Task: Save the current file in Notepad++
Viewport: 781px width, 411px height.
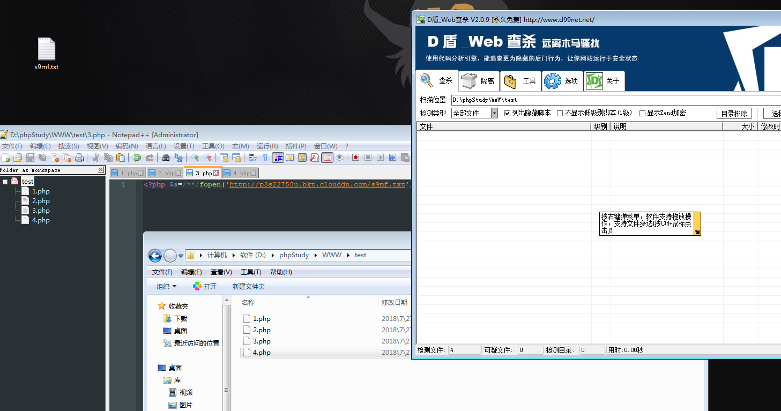Action: pos(29,158)
